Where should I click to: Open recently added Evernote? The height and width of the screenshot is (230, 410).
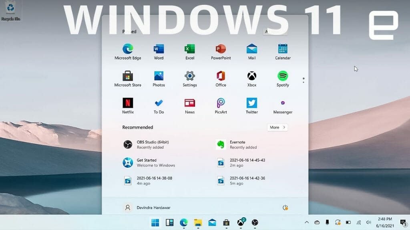(x=236, y=145)
